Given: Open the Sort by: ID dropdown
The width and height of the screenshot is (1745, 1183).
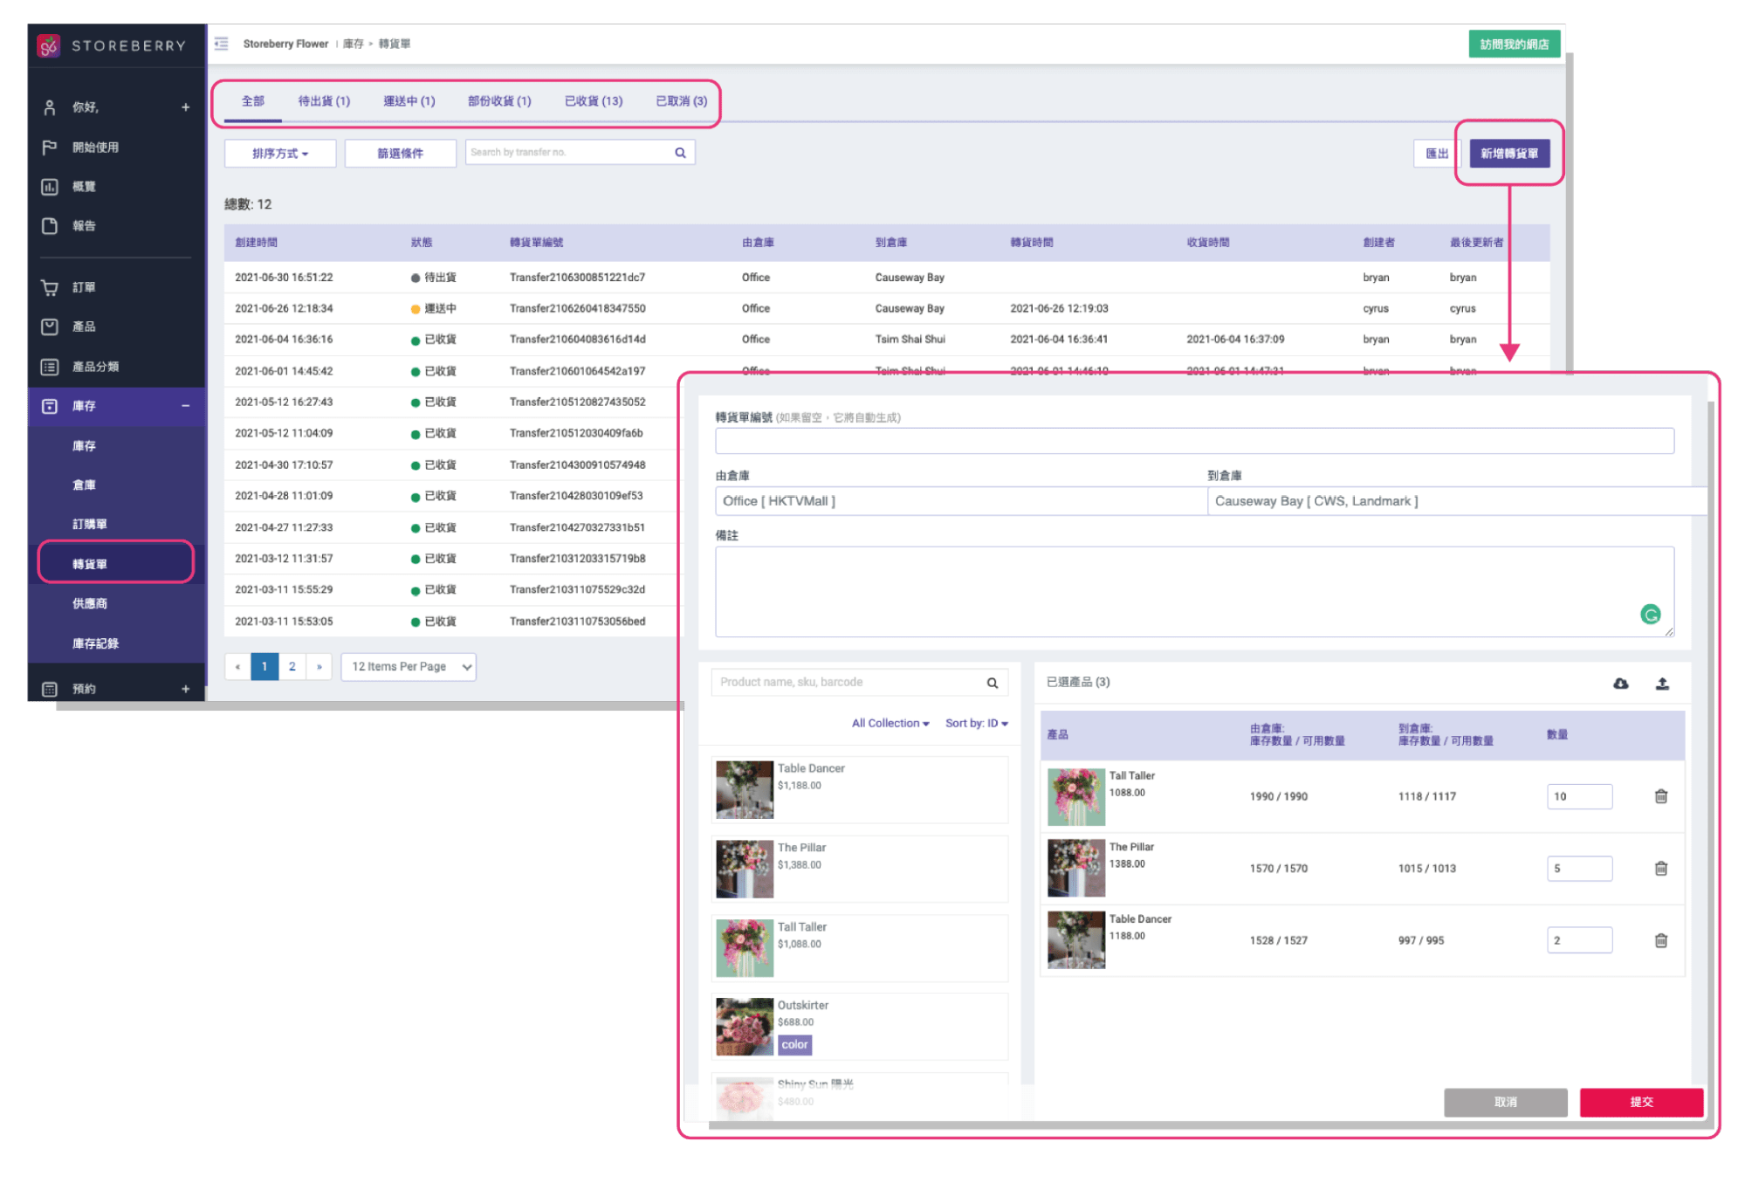Looking at the screenshot, I should point(976,723).
